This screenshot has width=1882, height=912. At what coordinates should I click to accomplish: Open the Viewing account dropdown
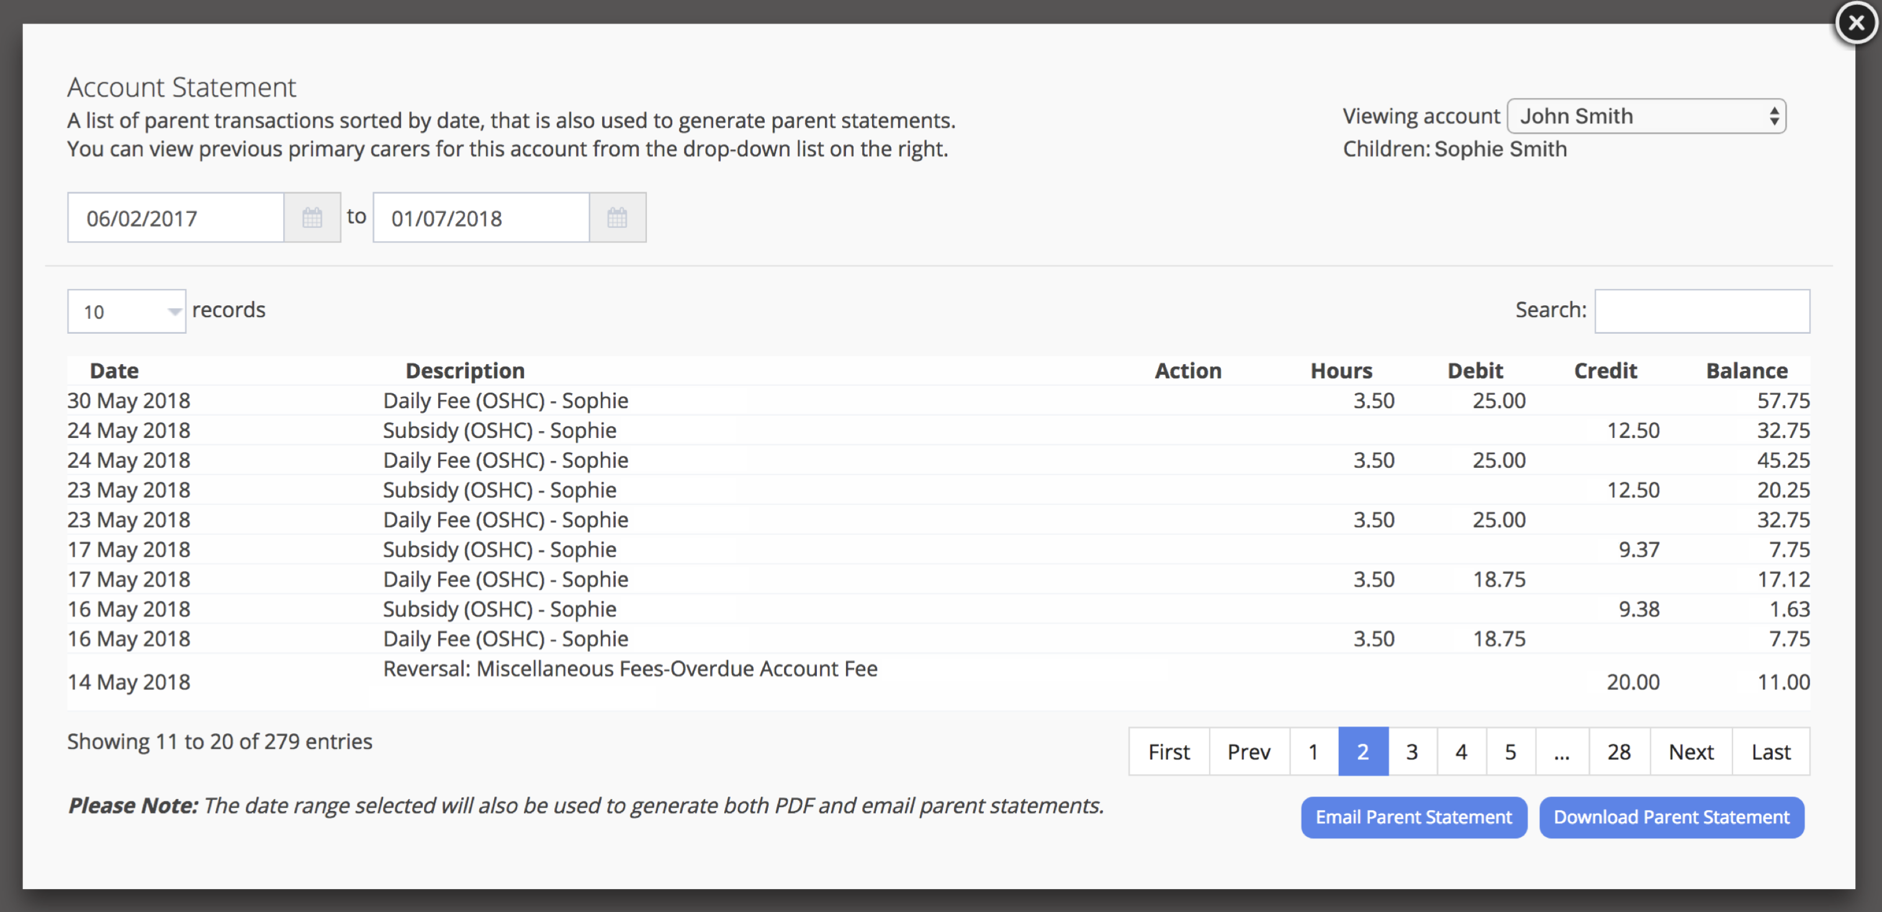coord(1646,116)
